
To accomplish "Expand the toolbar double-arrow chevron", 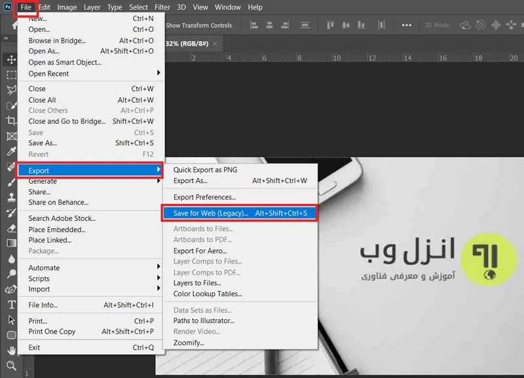I will [x=6, y=39].
